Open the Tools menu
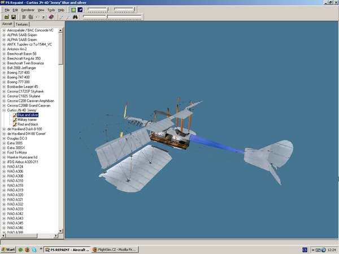The width and height of the screenshot is (339, 254). coord(51,10)
